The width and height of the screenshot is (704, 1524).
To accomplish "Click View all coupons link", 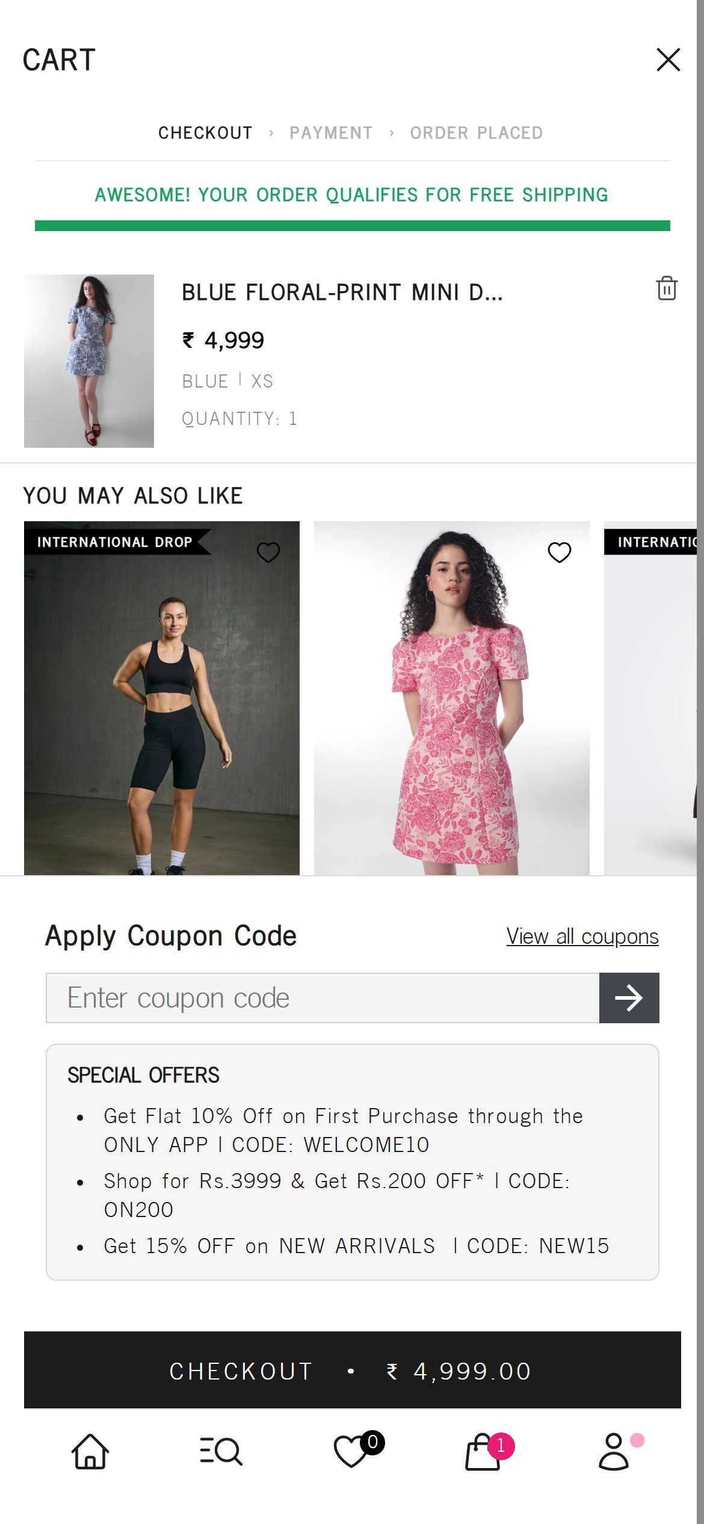I will 582,936.
